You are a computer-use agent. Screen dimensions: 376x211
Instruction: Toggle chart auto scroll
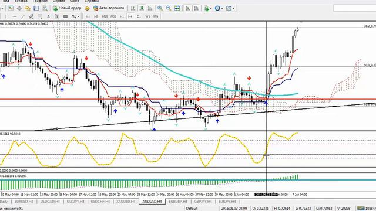pos(187,8)
